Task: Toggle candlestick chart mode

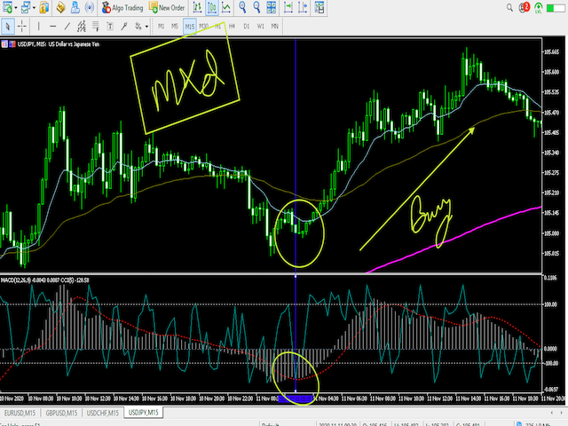Action: [213, 8]
